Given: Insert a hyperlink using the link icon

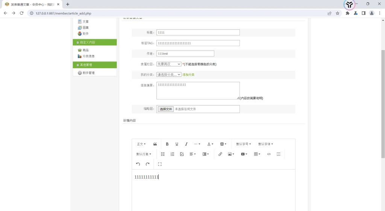Looking at the screenshot, I should point(220,154).
